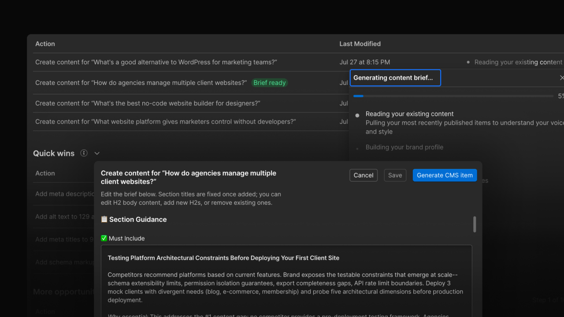Click the Jul 27 at 8:15 PM cell

pyautogui.click(x=364, y=62)
